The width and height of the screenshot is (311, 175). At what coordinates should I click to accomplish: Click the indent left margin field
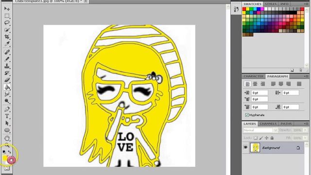[259, 93]
